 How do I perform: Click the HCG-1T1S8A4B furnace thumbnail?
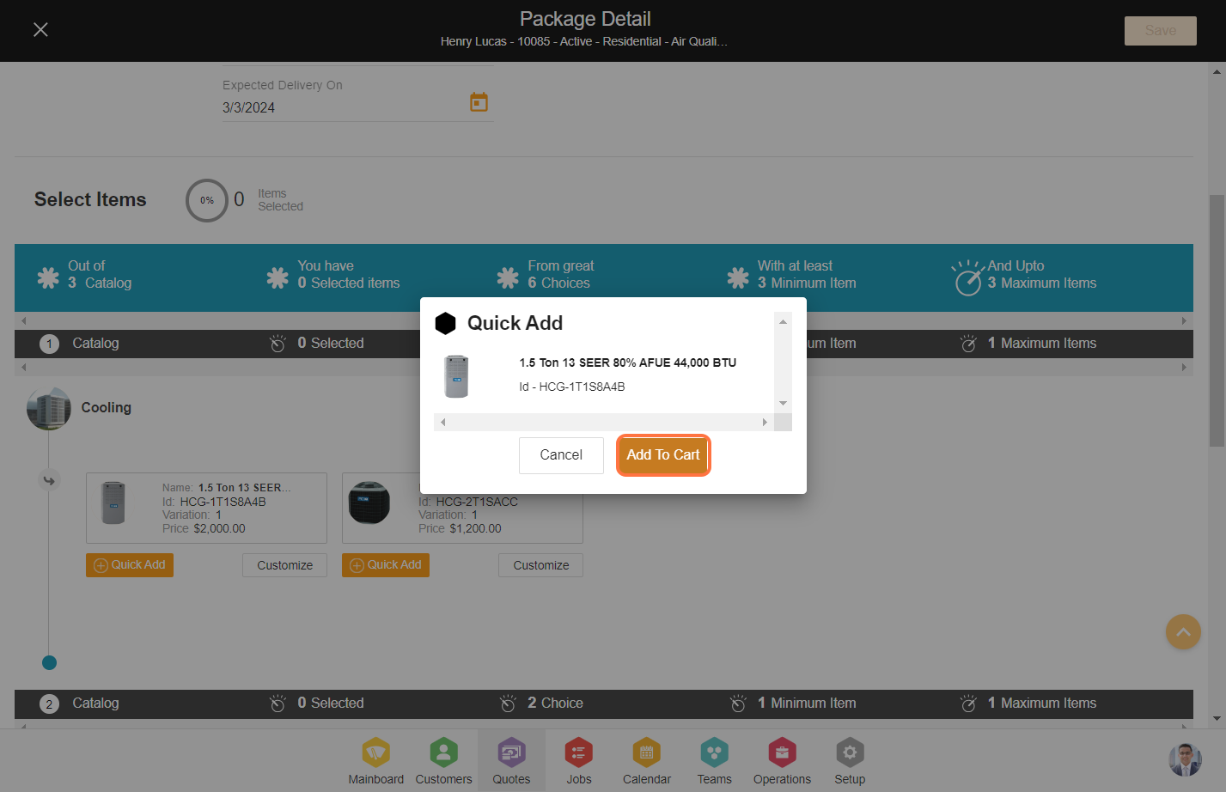point(113,503)
